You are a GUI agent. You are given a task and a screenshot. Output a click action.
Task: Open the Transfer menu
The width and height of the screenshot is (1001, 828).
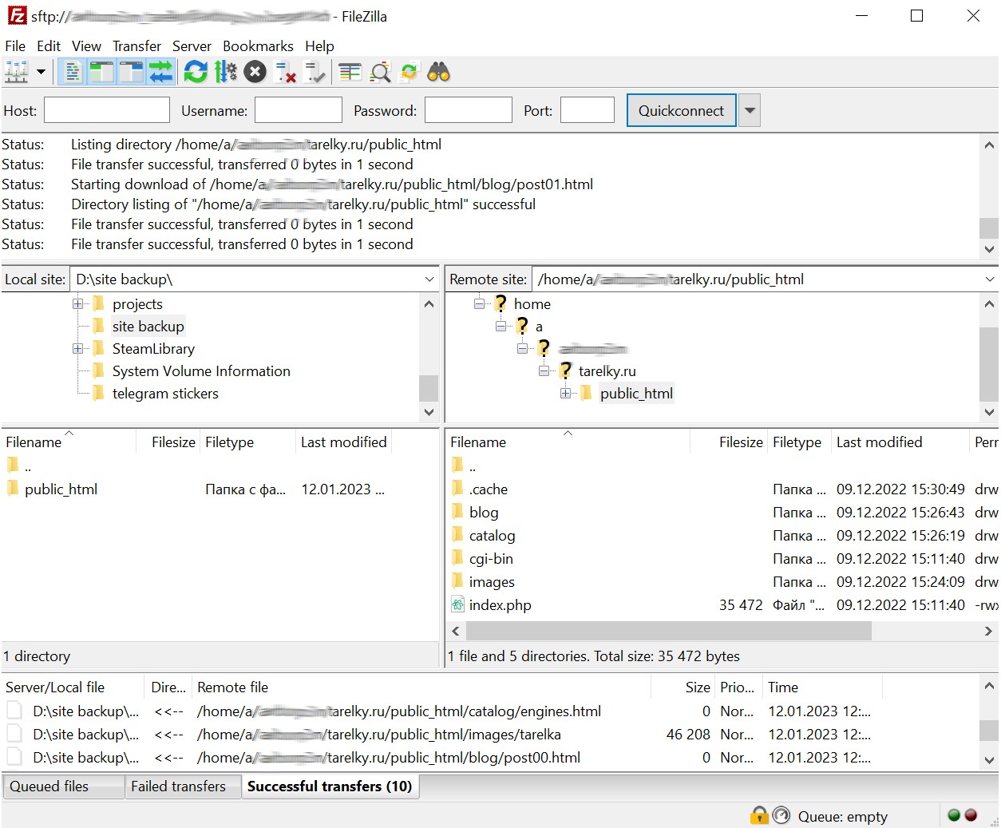click(x=136, y=46)
